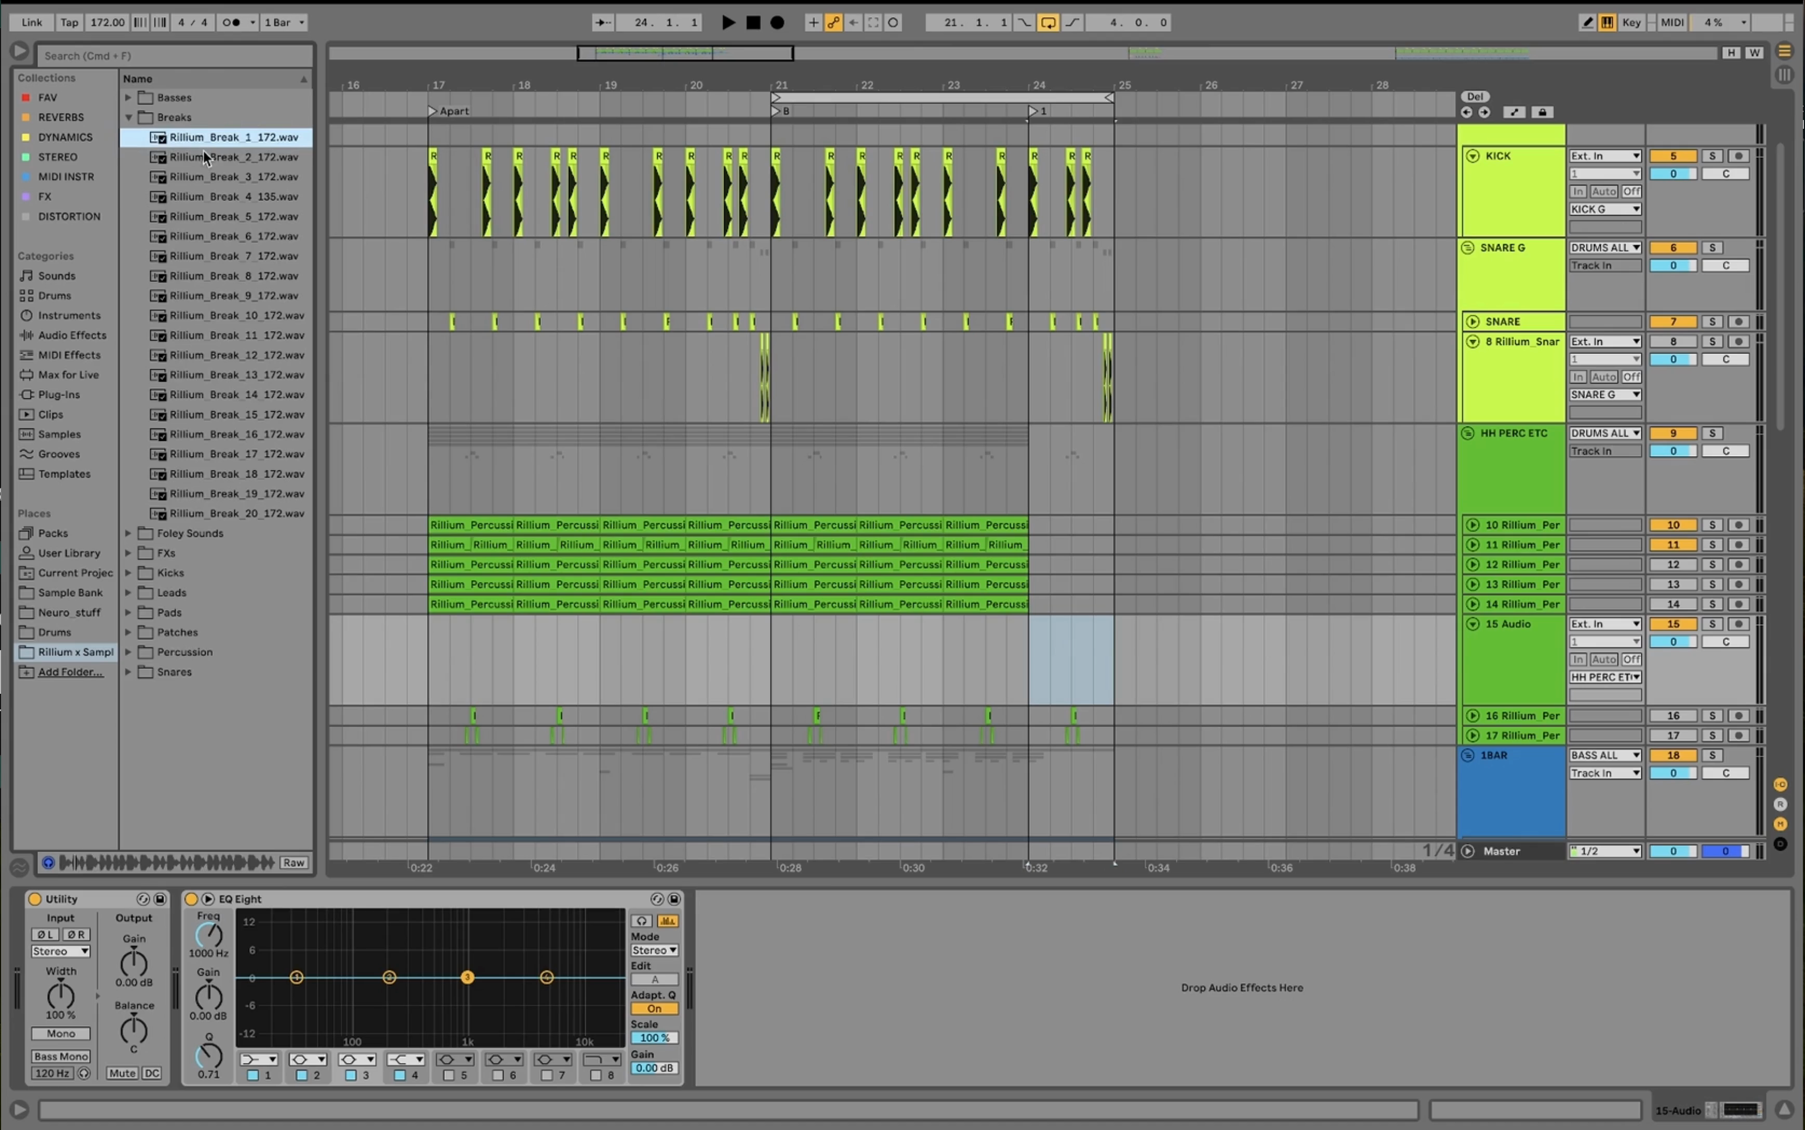Click the Session Record circle button
1805x1130 pixels.
(x=893, y=22)
